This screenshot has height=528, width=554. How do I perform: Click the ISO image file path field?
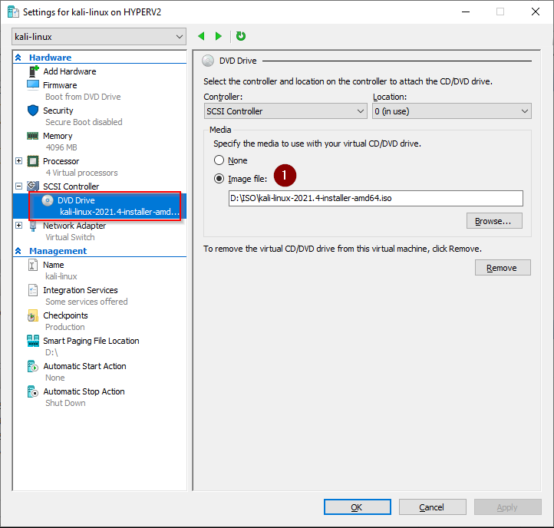(375, 198)
